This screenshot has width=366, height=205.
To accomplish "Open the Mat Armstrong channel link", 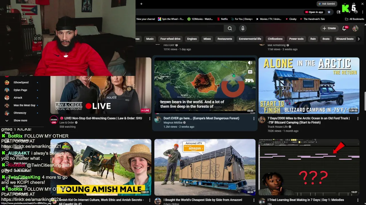I will click(x=277, y=45).
